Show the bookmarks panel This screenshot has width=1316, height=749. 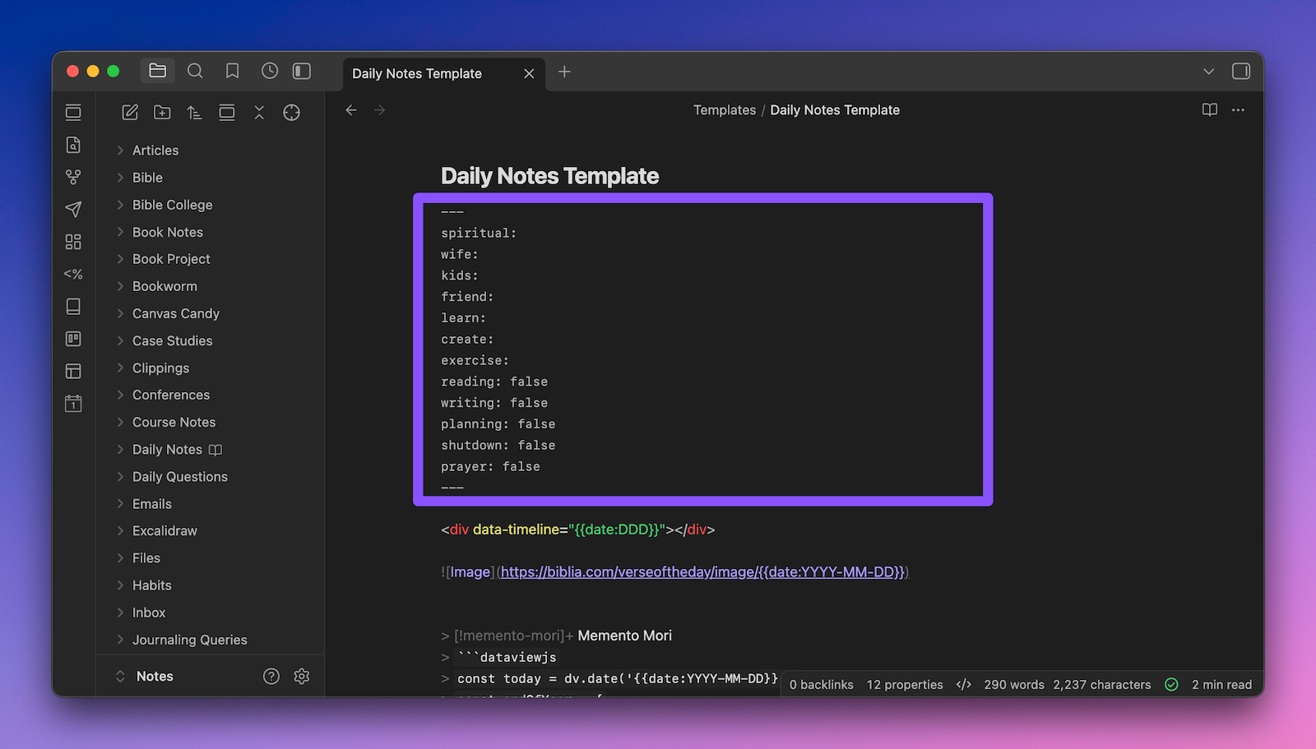[233, 72]
